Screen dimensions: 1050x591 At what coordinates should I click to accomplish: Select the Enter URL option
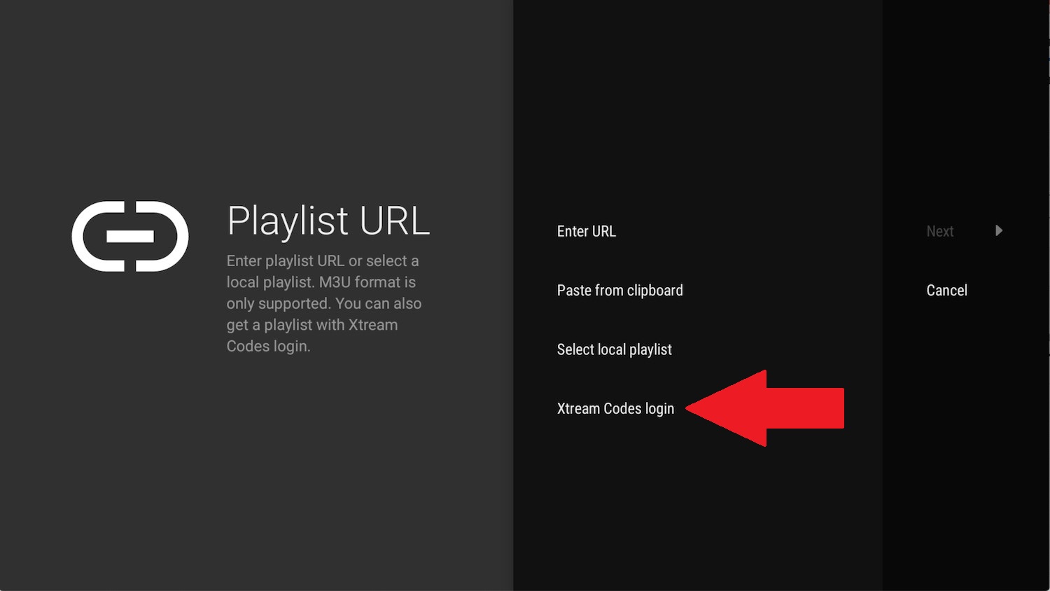tap(586, 231)
